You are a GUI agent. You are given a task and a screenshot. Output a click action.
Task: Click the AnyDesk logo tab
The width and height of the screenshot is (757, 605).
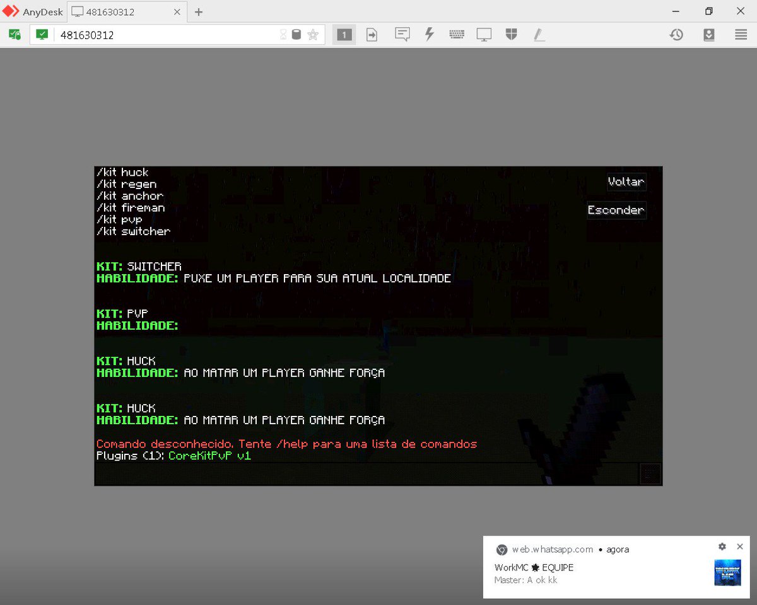[33, 12]
